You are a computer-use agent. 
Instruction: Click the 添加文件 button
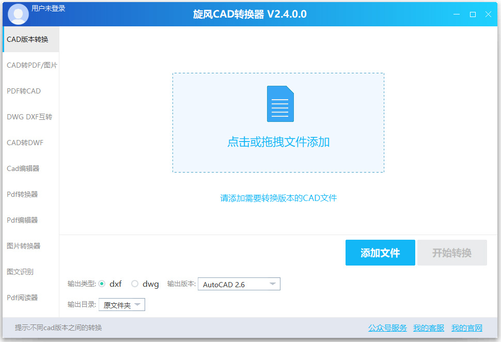[380, 253]
